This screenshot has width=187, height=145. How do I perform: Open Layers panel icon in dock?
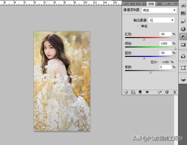183,79
